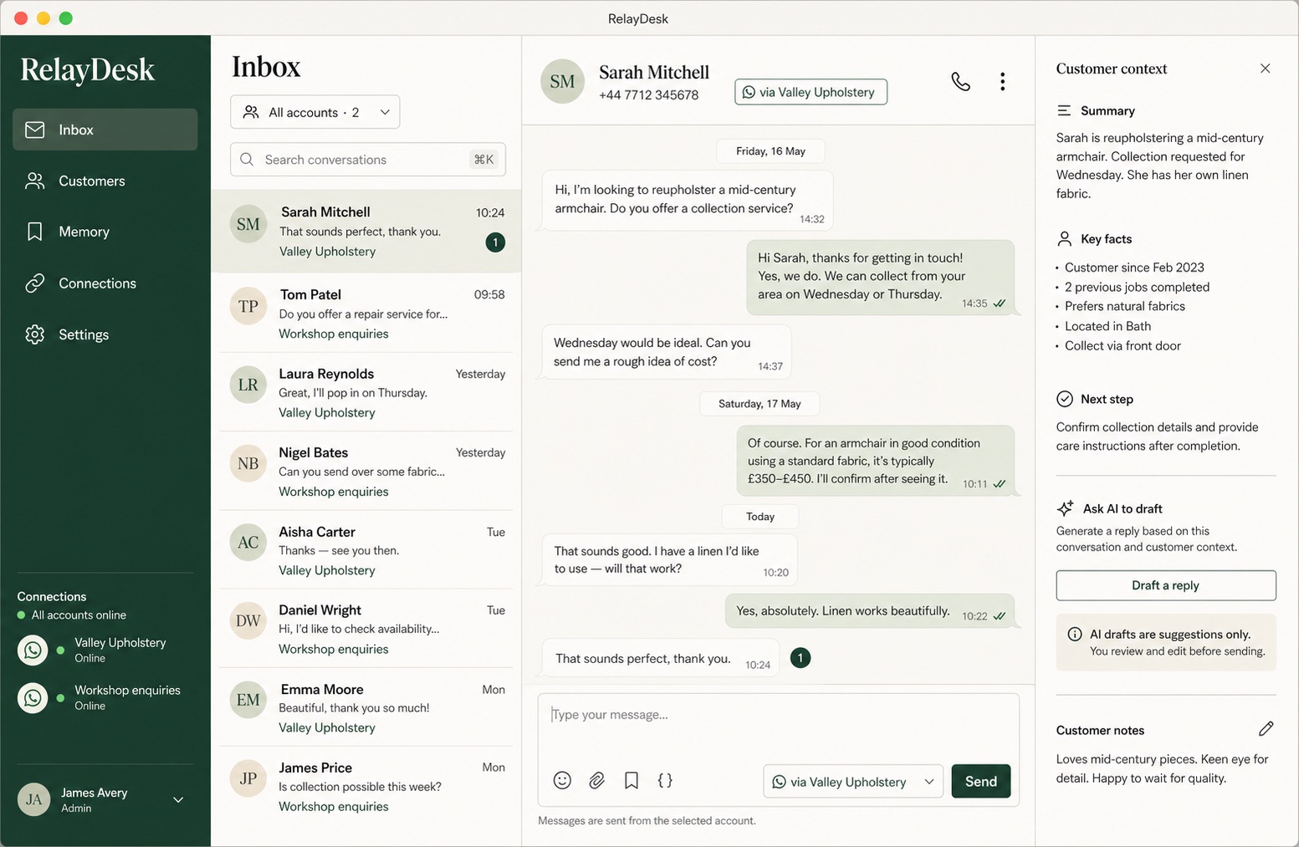Click the Key facts person icon
The width and height of the screenshot is (1299, 847).
coord(1064,239)
